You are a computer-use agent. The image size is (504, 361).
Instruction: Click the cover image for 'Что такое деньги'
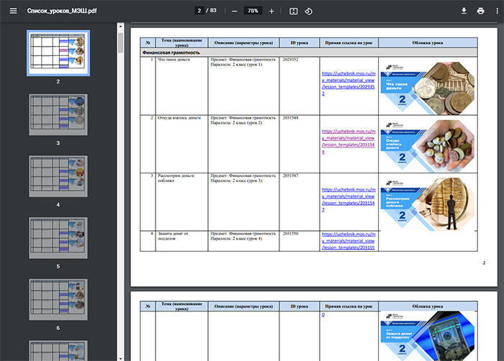tap(428, 86)
